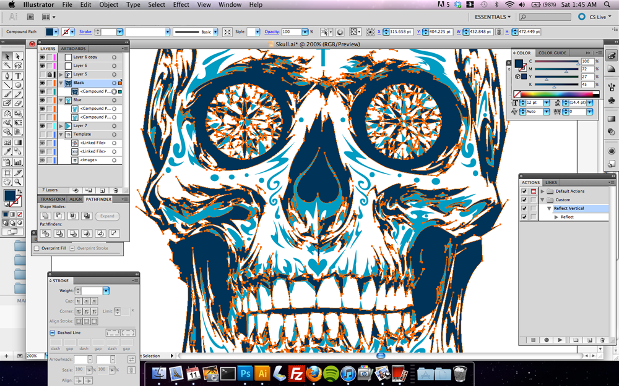
Task: Click the Delete Selection trash icon in Layers panel
Action: (x=116, y=190)
